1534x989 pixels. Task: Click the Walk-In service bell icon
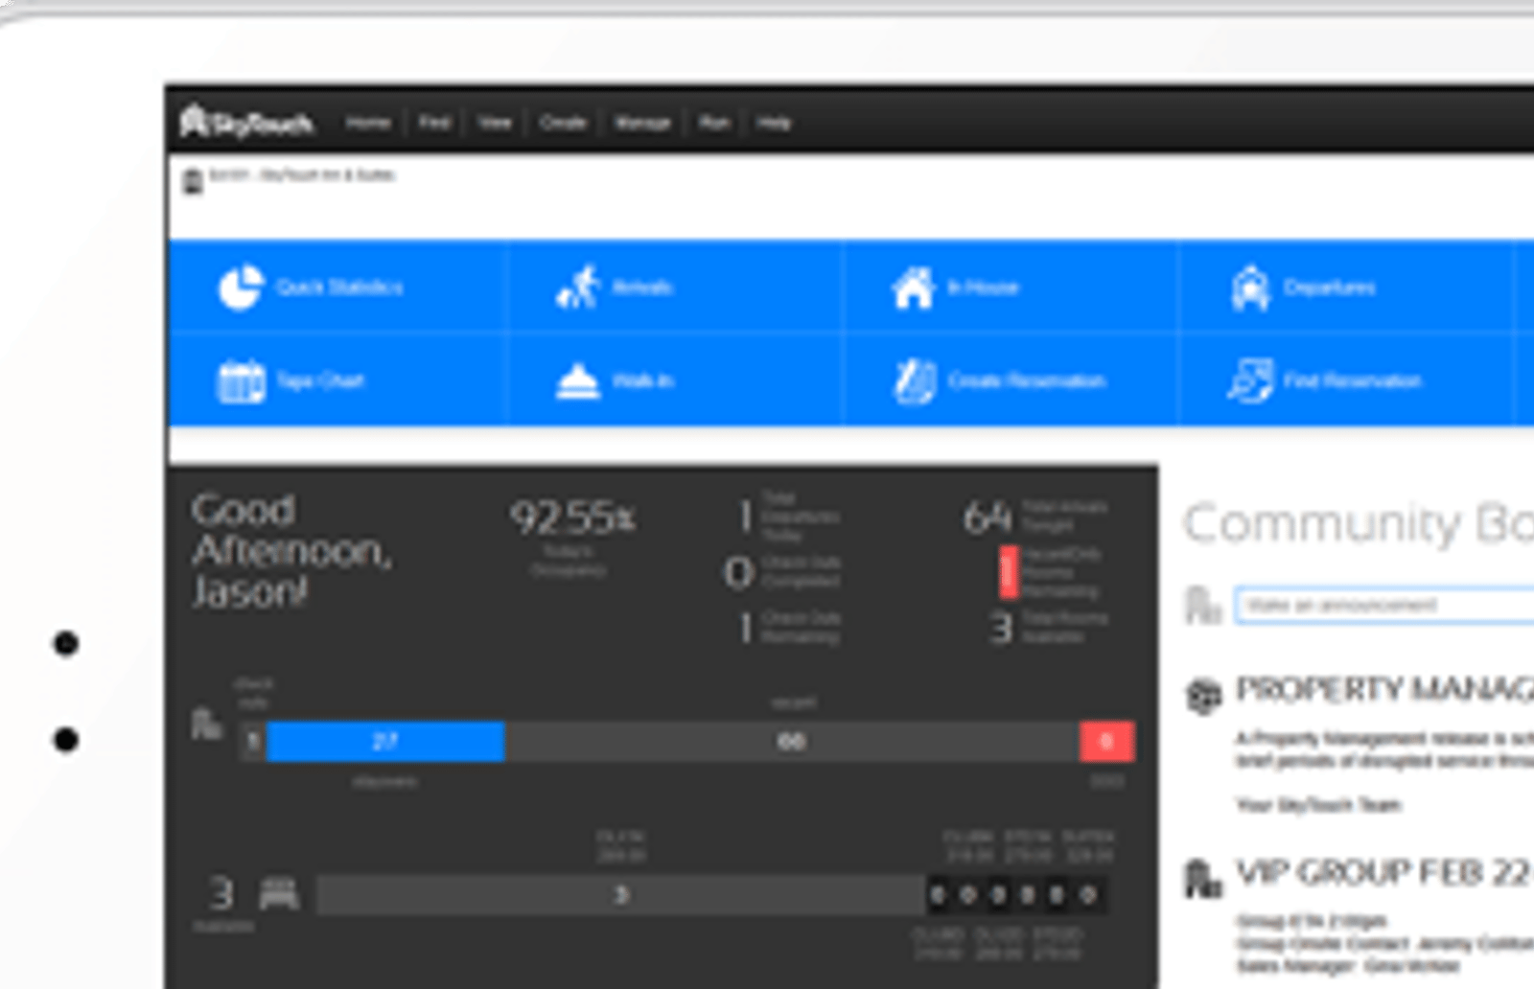tap(577, 381)
